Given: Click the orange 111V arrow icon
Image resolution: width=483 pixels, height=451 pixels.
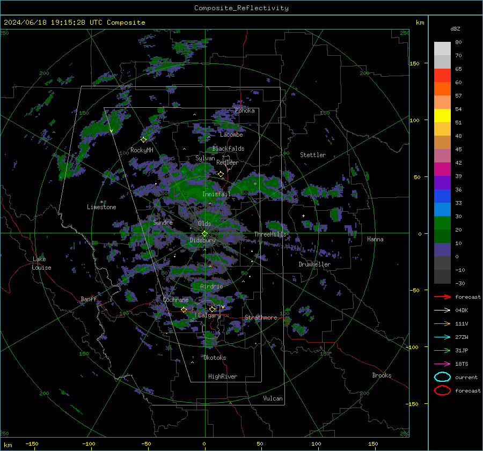Looking at the screenshot, I should click(x=442, y=323).
